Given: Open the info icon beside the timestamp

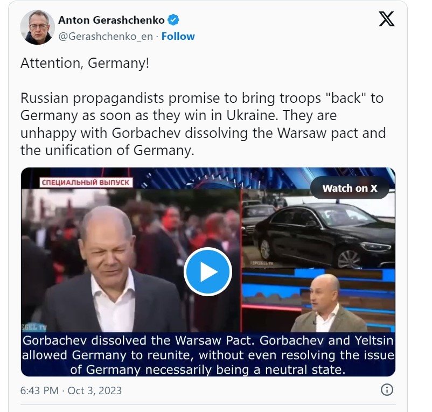Looking at the screenshot, I should click(387, 390).
